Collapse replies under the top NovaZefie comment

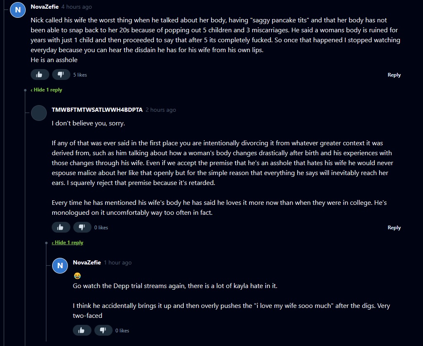tap(46, 90)
